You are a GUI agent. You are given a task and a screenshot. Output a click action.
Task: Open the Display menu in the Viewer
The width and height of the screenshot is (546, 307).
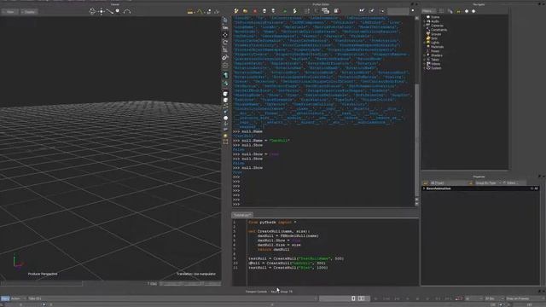pyautogui.click(x=29, y=12)
